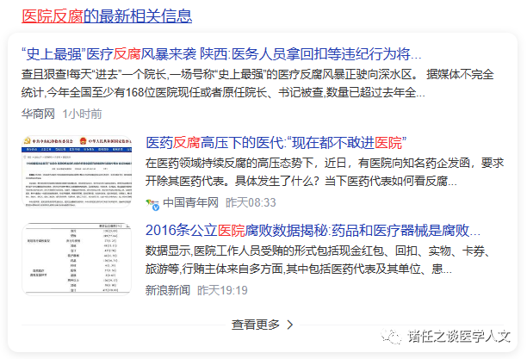
Task: Open the 医药反腐高压下的医代 article headline
Action: pyautogui.click(x=276, y=142)
